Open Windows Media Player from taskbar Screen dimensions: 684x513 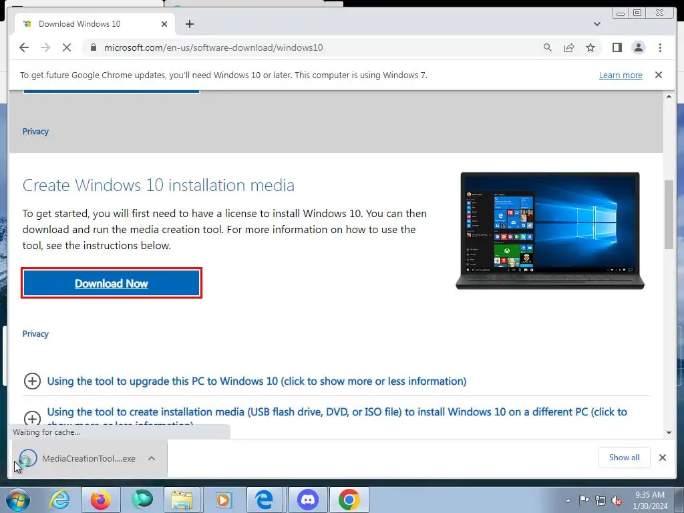[223, 500]
